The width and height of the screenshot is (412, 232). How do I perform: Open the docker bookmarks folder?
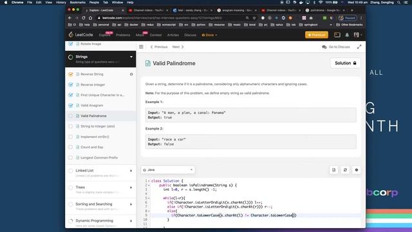click(x=131, y=24)
